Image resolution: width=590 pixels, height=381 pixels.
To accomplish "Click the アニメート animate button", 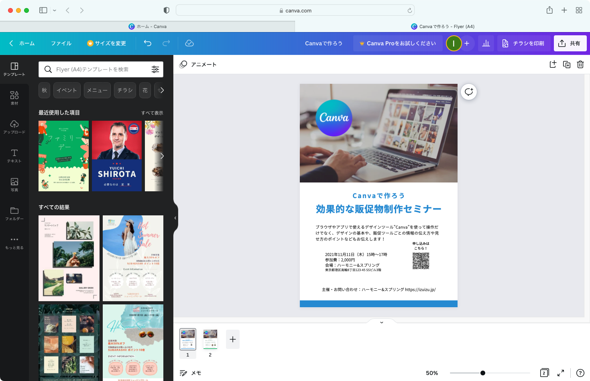I will coord(198,65).
